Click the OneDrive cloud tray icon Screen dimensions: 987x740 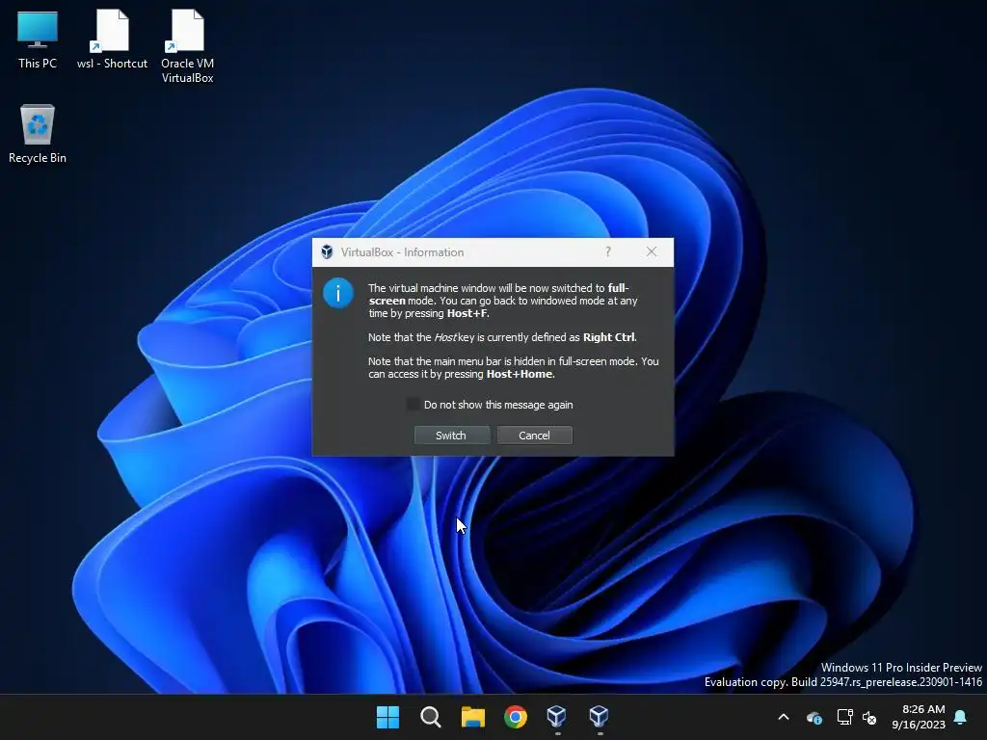pos(814,717)
